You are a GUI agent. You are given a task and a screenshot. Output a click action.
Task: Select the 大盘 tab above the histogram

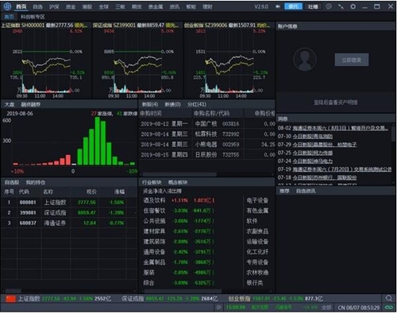pos(10,104)
